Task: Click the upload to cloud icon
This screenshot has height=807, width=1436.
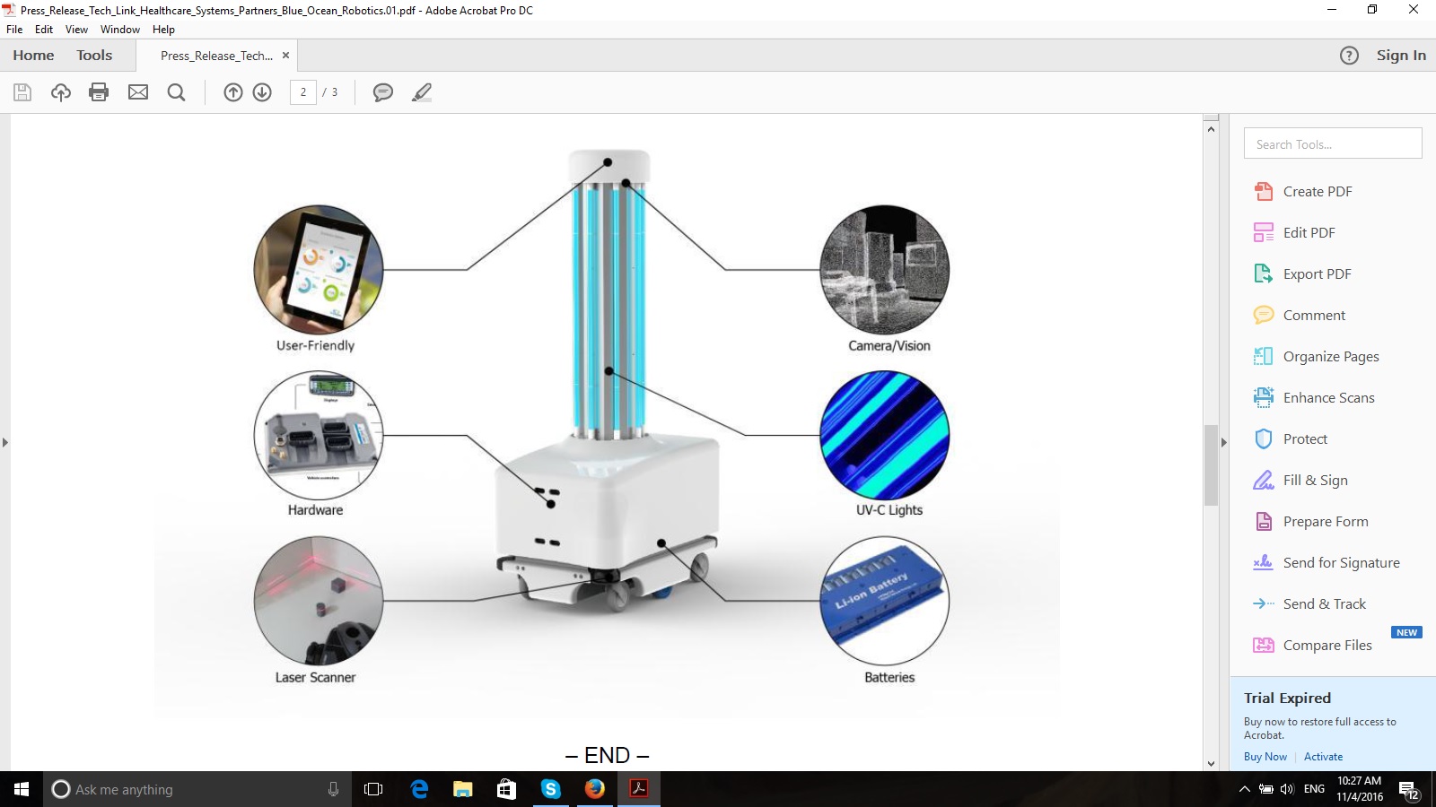Action: (61, 92)
